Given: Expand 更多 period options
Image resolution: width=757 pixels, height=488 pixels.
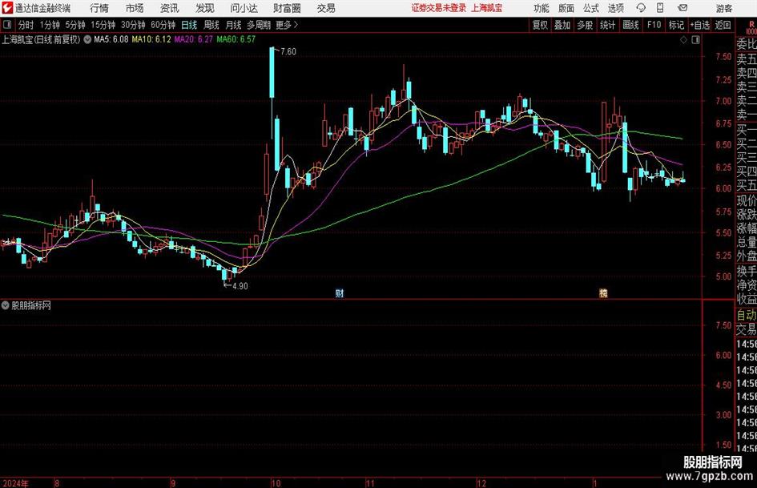Looking at the screenshot, I should click(x=287, y=25).
